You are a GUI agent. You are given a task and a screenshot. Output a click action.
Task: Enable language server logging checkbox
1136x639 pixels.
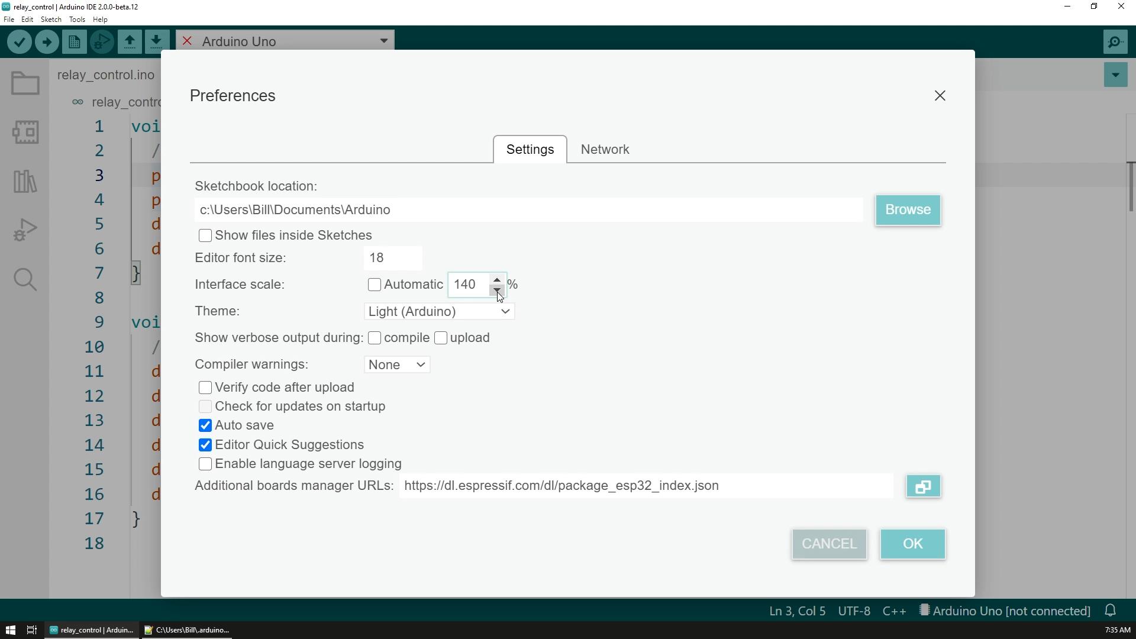pos(205,464)
